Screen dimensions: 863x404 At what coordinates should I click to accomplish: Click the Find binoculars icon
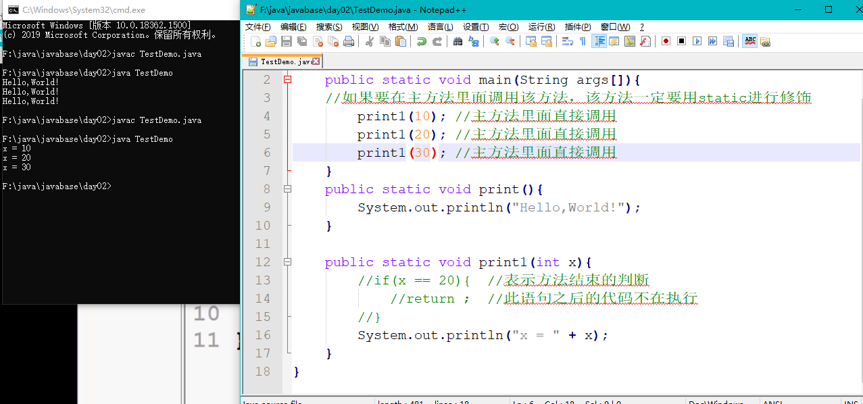pos(458,41)
